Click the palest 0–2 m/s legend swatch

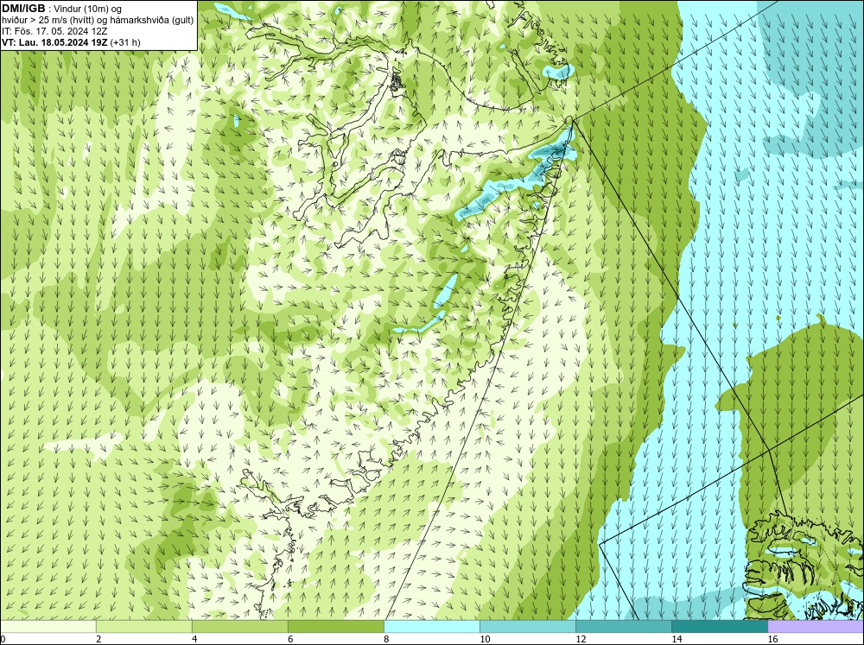coord(48,626)
